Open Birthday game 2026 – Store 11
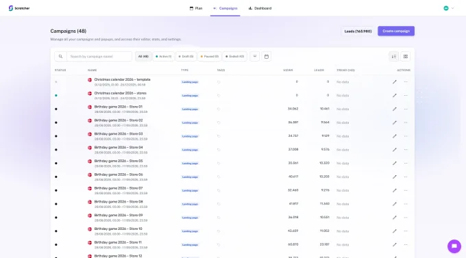Image resolution: width=466 pixels, height=258 pixels. (118, 242)
